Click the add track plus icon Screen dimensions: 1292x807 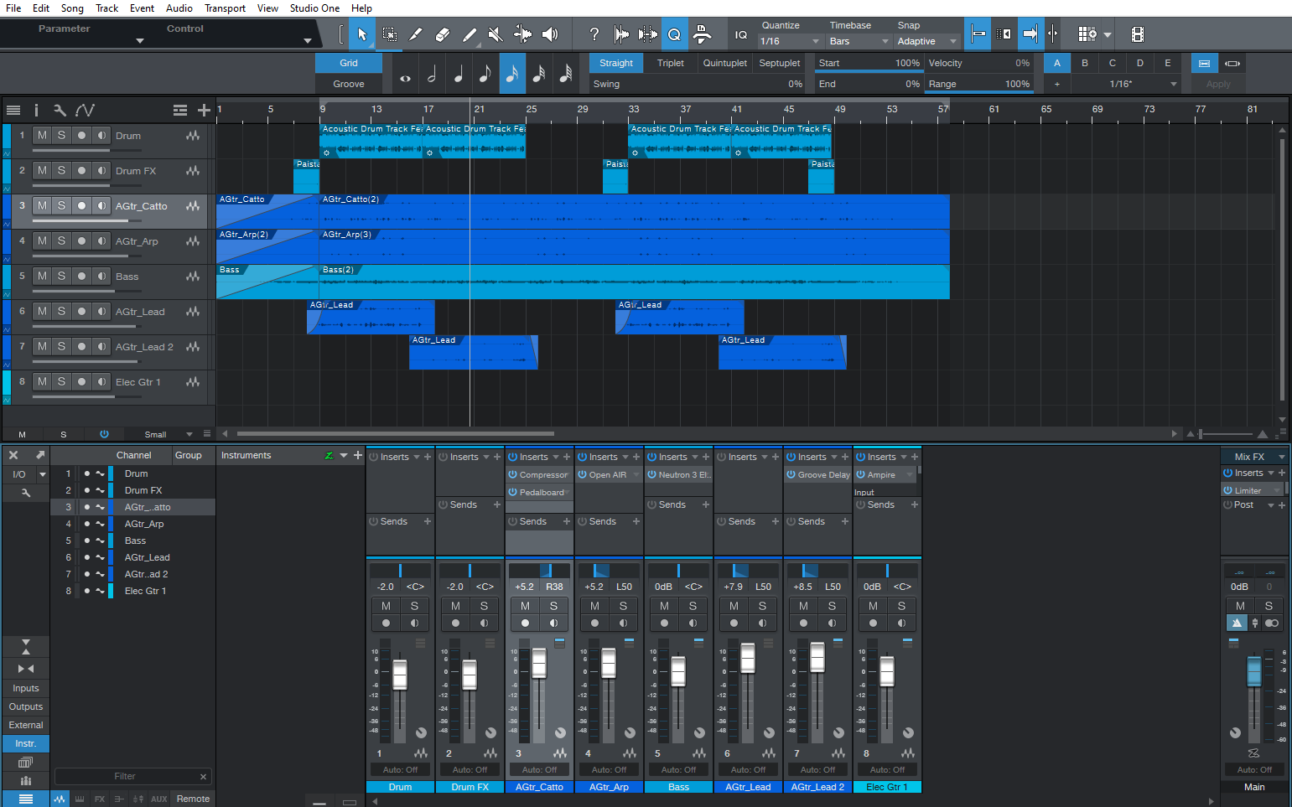click(204, 110)
